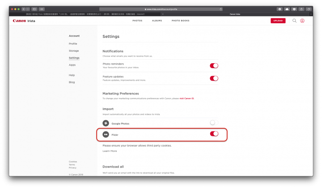Show the Safari sidebar
Screen dimensions: 322x188
pyautogui.click(x=34, y=9)
